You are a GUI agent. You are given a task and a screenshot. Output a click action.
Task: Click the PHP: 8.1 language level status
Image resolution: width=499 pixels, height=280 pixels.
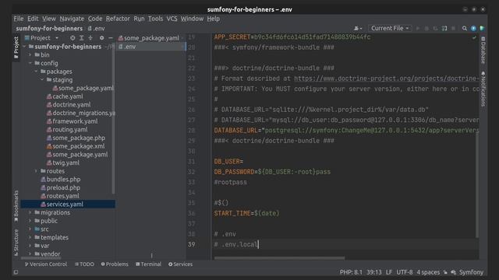[x=351, y=272]
